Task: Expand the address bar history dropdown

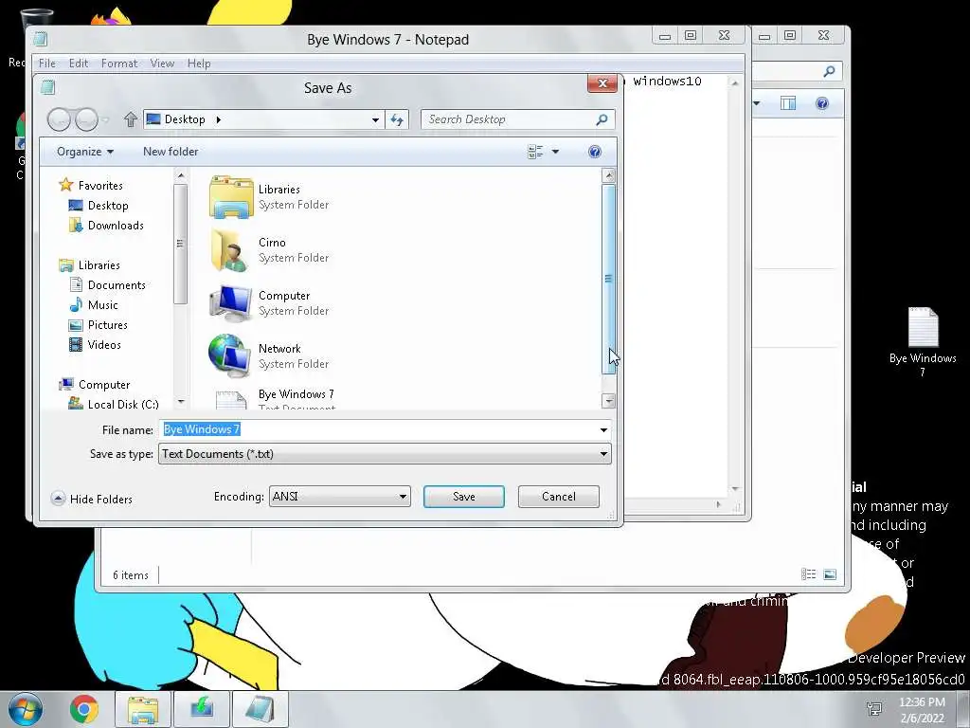Action: 375,119
